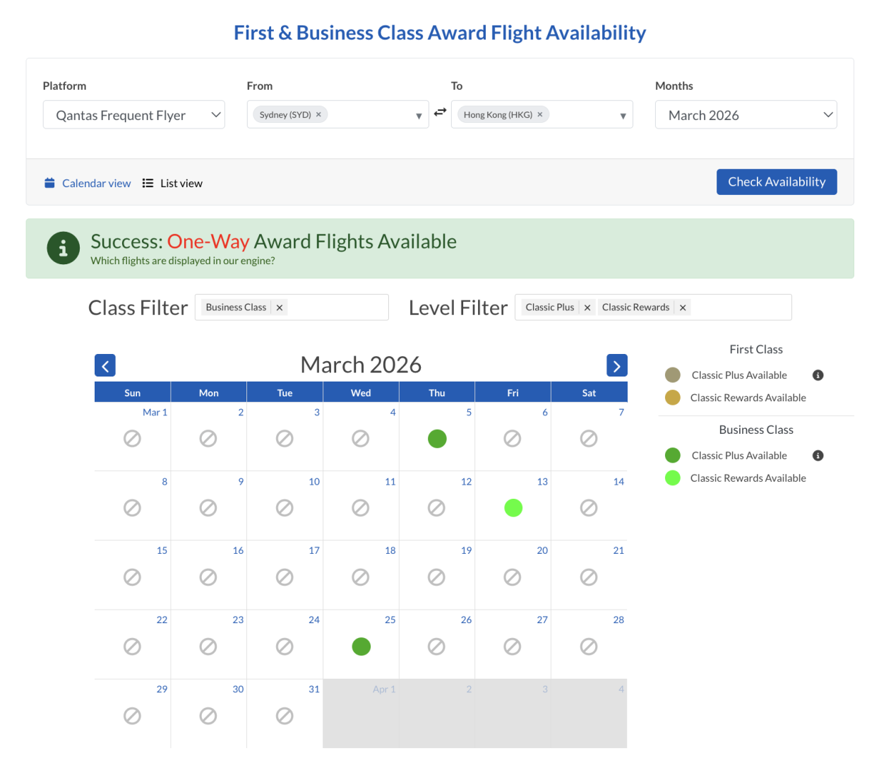Viewport: 879px width, 763px height.
Task: Remove the Business Class filter tag
Action: [280, 308]
